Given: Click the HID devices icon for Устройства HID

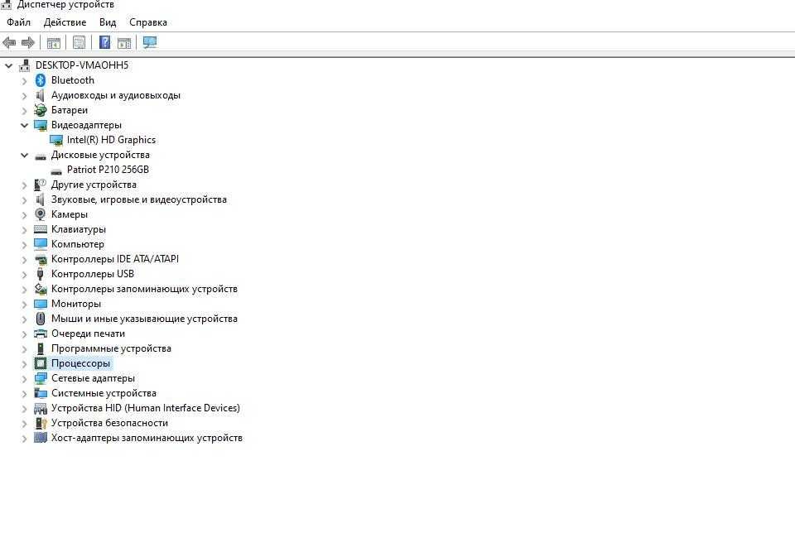Looking at the screenshot, I should pos(41,408).
